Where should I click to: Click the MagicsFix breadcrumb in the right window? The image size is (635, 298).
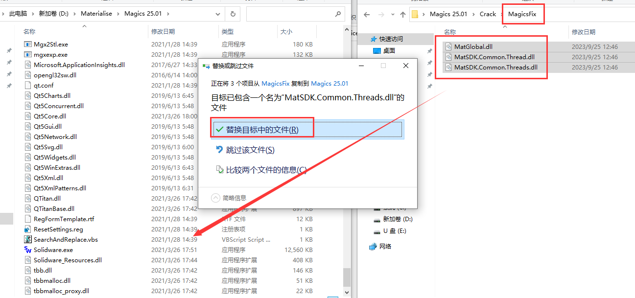point(522,14)
